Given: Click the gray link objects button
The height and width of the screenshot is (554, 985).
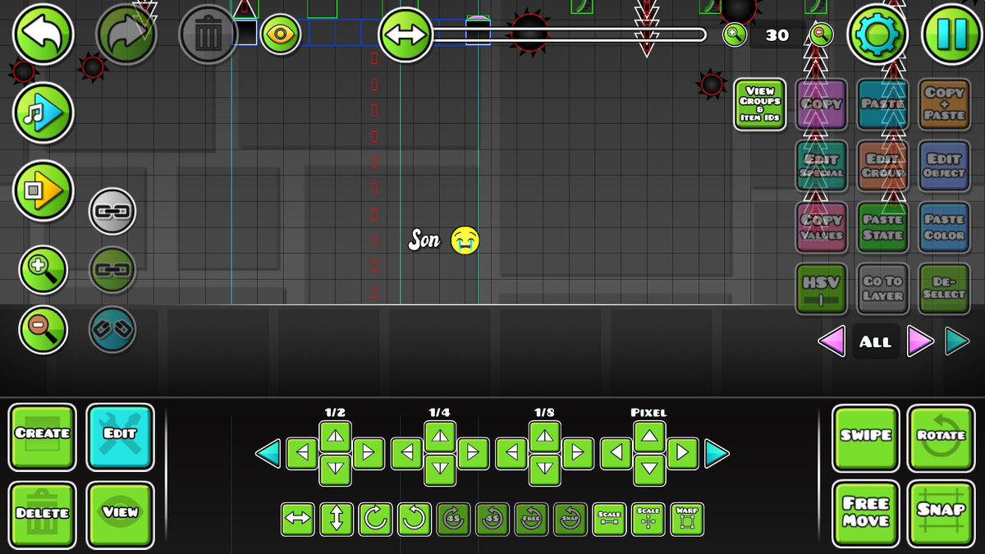Looking at the screenshot, I should coord(112,211).
